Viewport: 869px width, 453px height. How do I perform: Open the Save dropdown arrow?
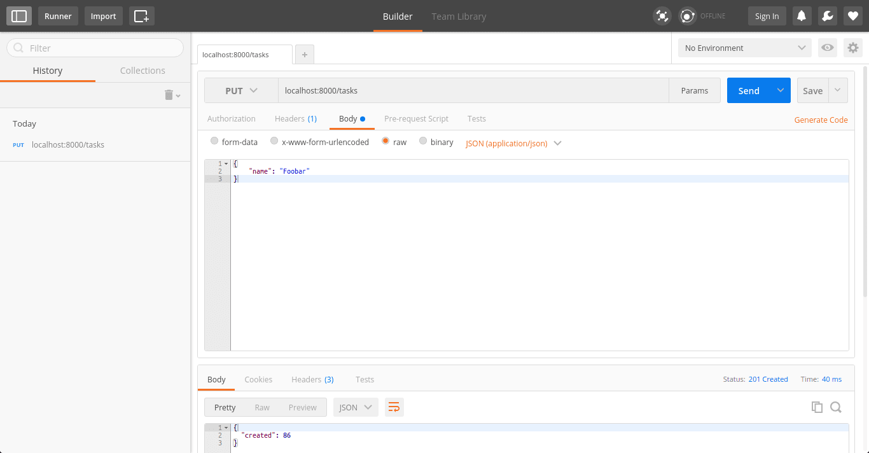(838, 90)
